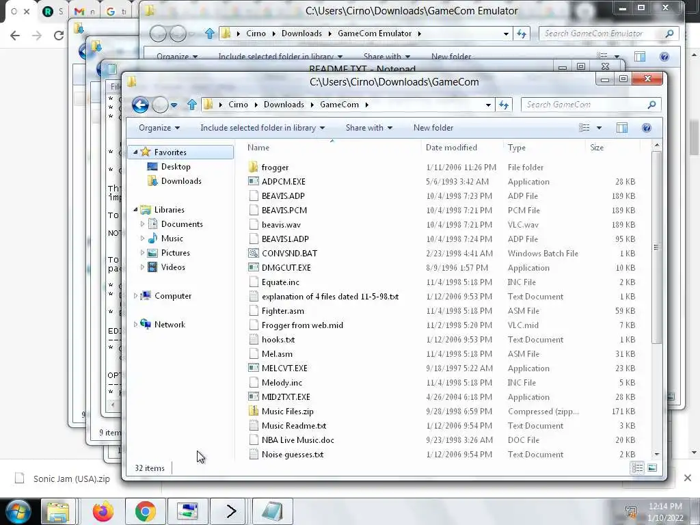Click the large icons view button in status bar
Screen dimensions: 700x525
pyautogui.click(x=652, y=468)
